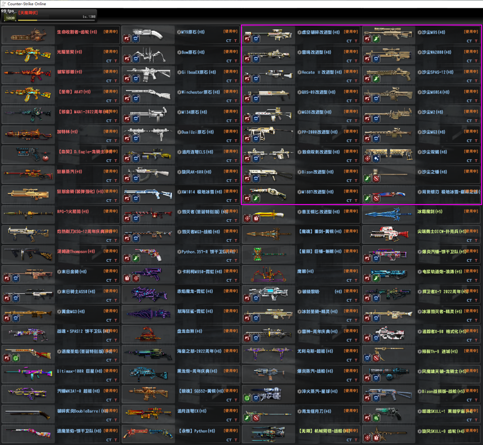Click the 【永恒】Python (+6) name
Image resolution: width=483 pixels, height=445 pixels.
coord(196,431)
